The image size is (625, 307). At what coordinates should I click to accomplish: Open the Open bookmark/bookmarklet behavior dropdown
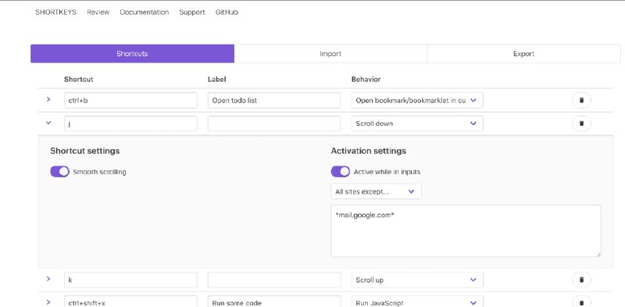click(x=417, y=101)
